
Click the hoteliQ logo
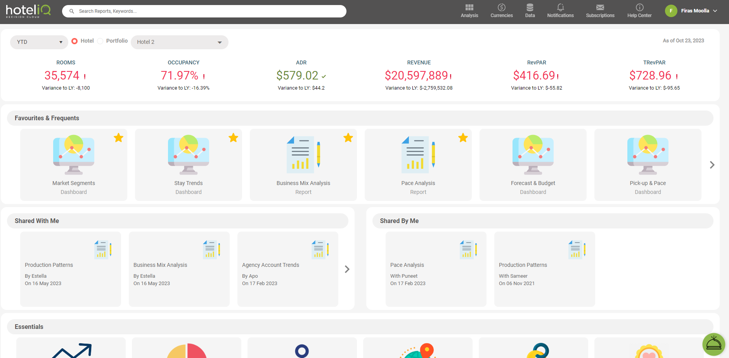click(x=28, y=11)
